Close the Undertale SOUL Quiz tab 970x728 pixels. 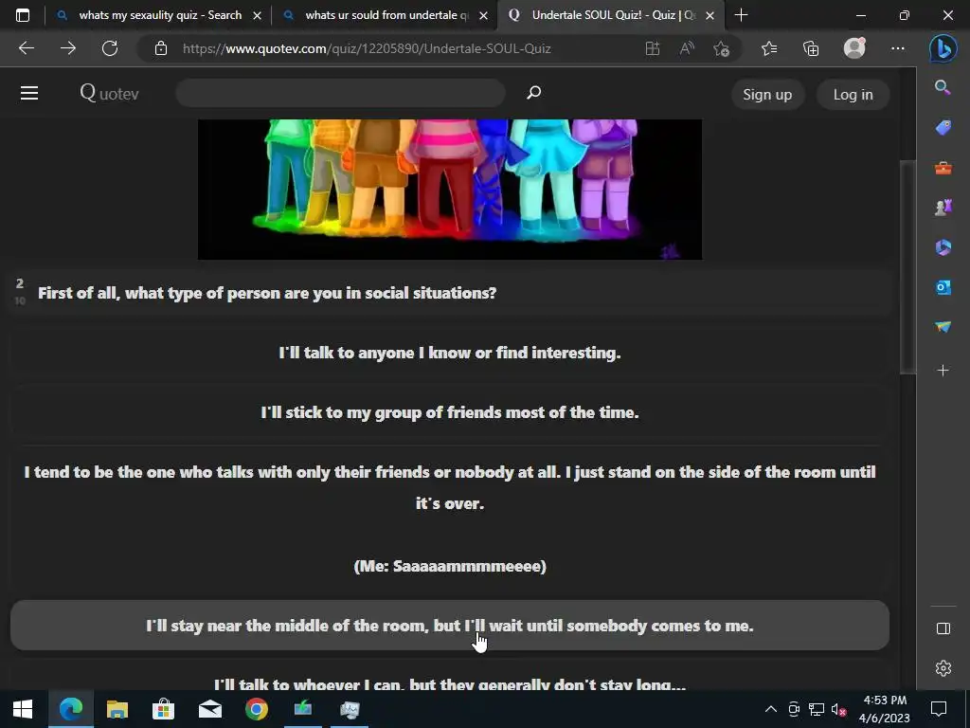(710, 15)
